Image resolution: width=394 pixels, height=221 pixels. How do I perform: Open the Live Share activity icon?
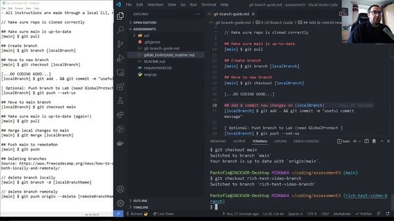pyautogui.click(x=121, y=115)
